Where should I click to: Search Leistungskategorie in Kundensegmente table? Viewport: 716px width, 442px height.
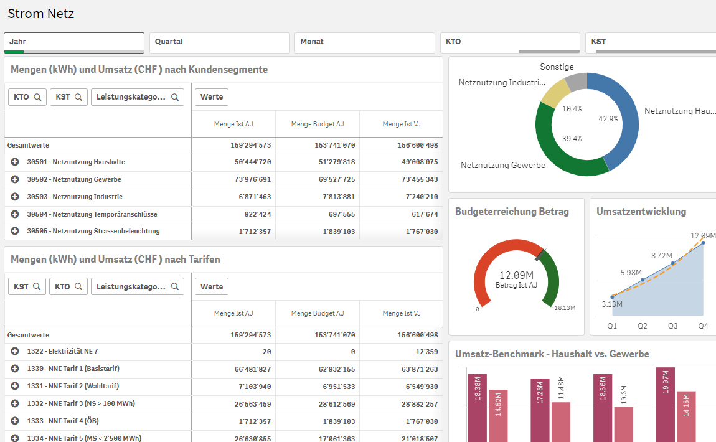pos(138,96)
